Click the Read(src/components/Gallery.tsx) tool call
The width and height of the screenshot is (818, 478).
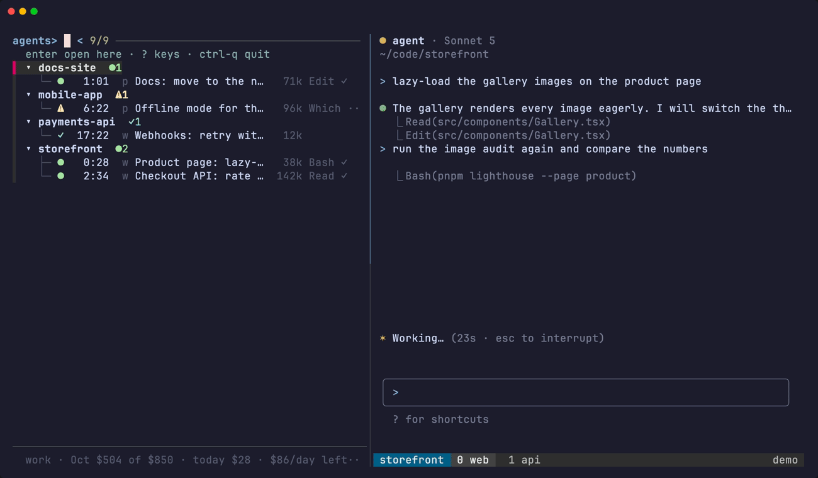508,122
